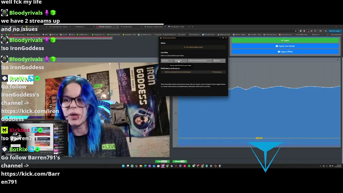Click the green Ingest button

pyautogui.click(x=285, y=40)
